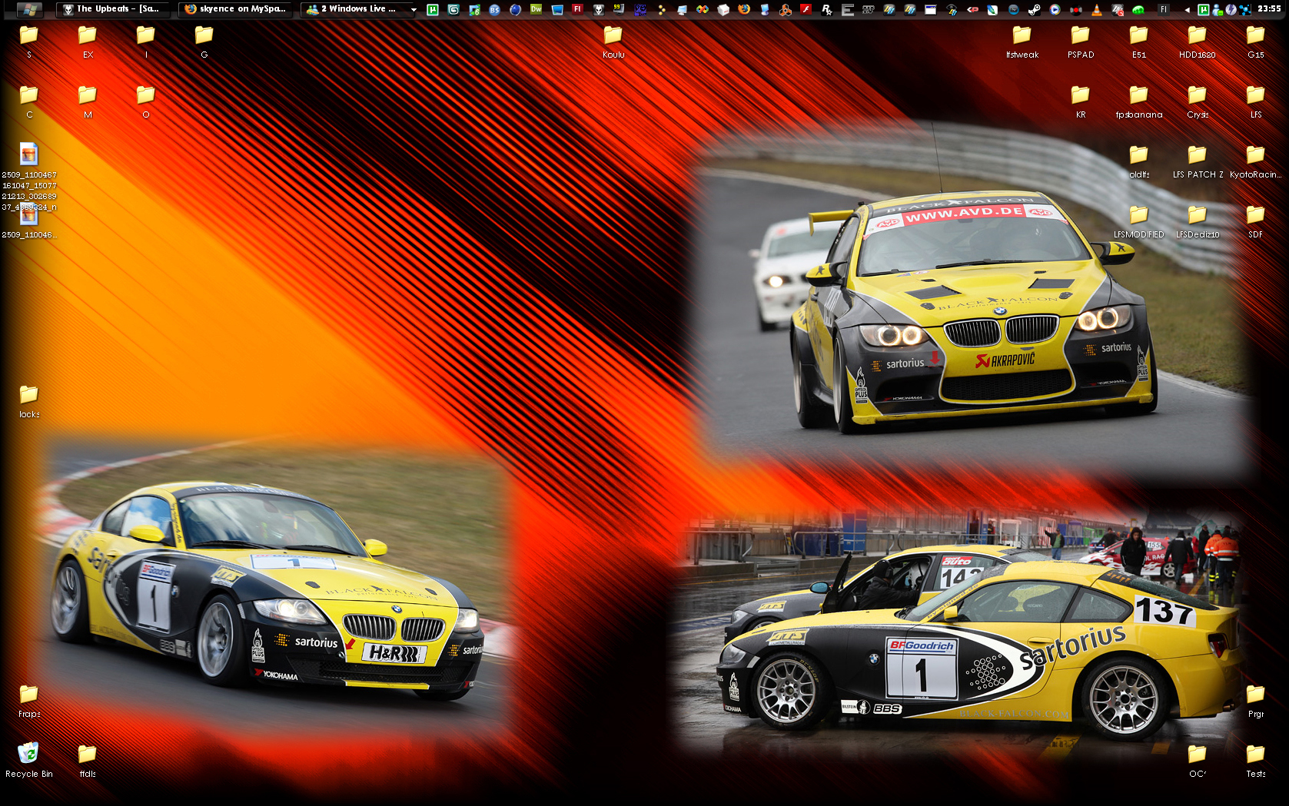Click the 23:55 system clock
1289x806 pixels.
pos(1269,9)
